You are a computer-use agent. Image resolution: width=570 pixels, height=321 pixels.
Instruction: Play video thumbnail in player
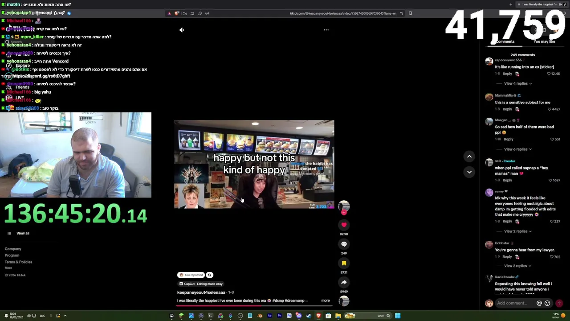[x=254, y=164]
